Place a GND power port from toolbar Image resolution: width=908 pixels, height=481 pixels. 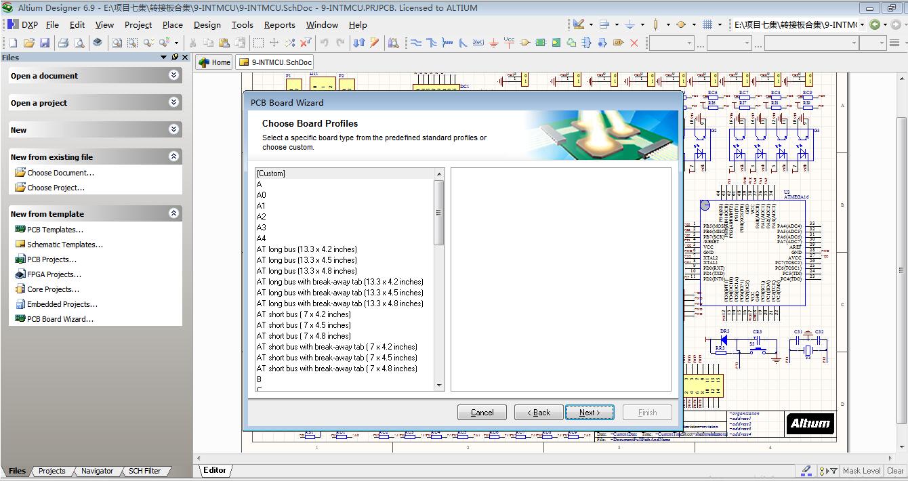point(493,43)
